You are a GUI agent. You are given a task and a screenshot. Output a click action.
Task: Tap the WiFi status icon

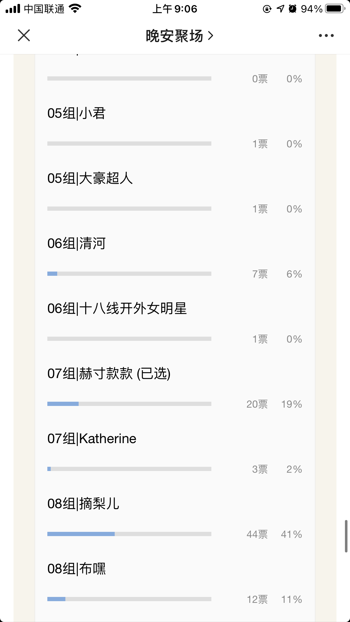(75, 9)
